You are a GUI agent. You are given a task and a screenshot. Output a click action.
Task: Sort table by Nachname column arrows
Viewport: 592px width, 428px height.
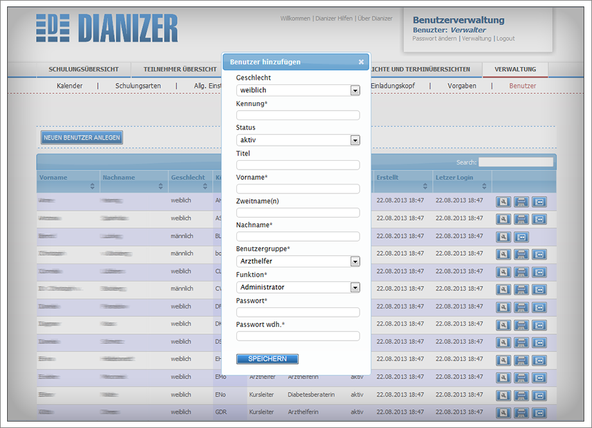coord(161,186)
